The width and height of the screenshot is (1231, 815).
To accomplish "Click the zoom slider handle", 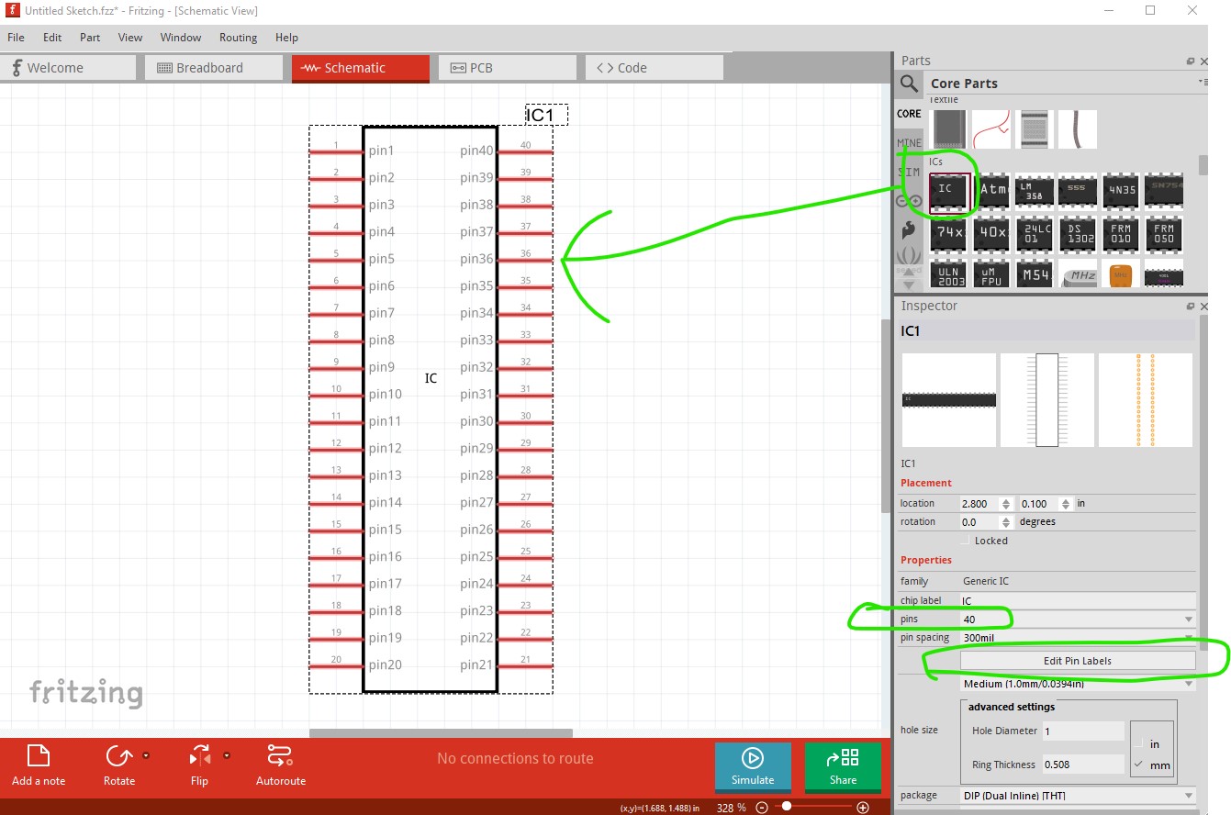I will click(787, 808).
